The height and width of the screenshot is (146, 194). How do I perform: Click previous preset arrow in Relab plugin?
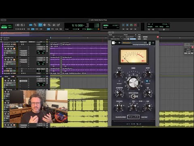tap(144, 43)
